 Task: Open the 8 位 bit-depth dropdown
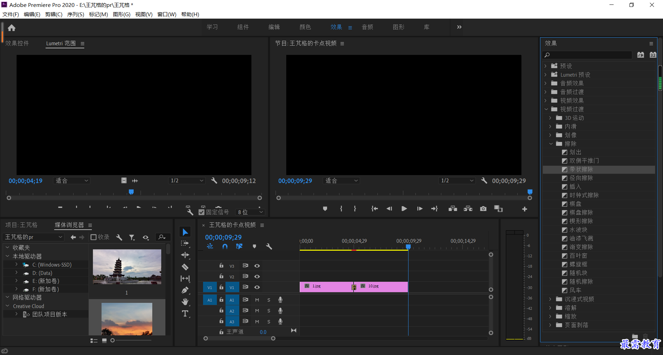(x=250, y=212)
